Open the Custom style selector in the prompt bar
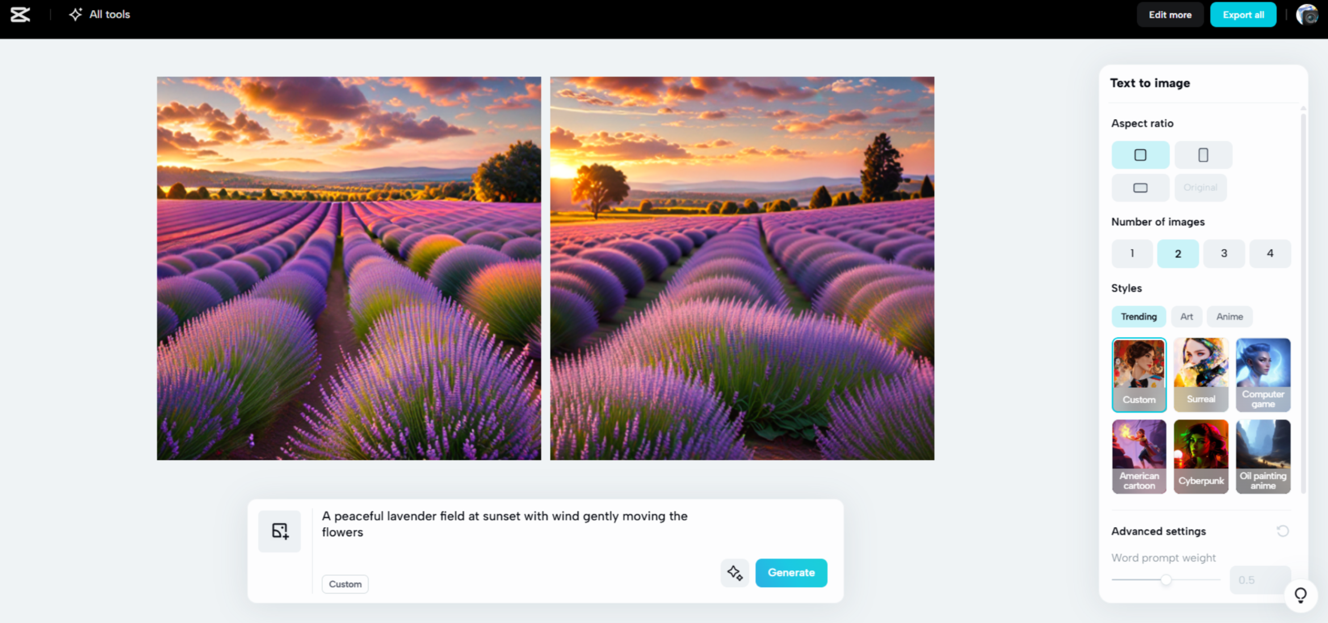The width and height of the screenshot is (1328, 623). click(x=344, y=584)
